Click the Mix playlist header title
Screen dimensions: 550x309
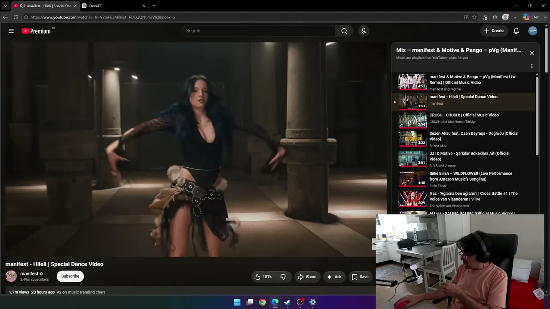pyautogui.click(x=458, y=50)
